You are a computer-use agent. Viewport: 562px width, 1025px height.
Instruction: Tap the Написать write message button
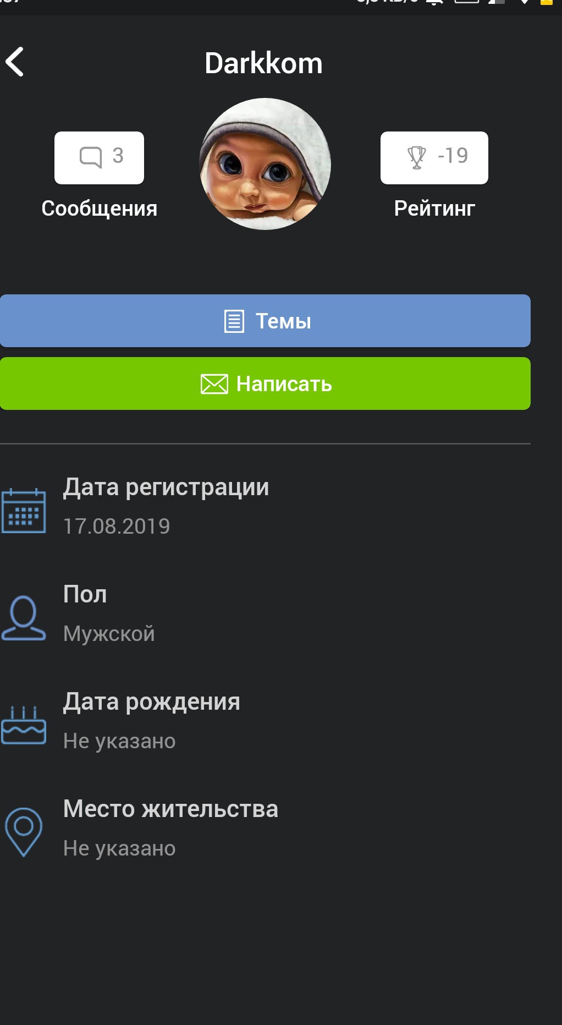[265, 383]
